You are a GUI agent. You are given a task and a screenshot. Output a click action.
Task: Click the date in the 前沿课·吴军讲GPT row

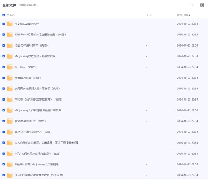(187, 121)
